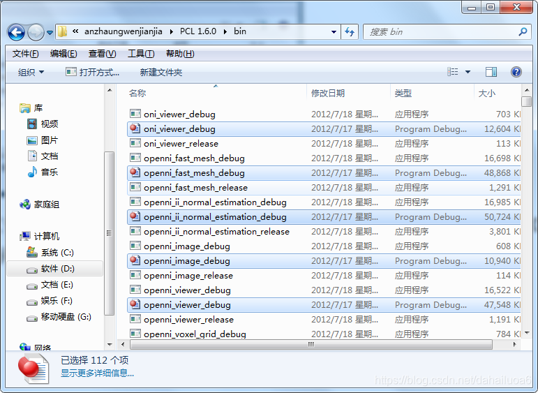Screen dimensions: 538x393
Task: Open drive 移动硬盘 (G:)
Action: coord(59,317)
